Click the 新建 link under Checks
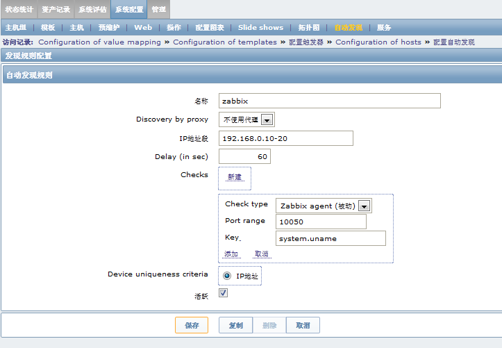The image size is (502, 348). pos(235,177)
